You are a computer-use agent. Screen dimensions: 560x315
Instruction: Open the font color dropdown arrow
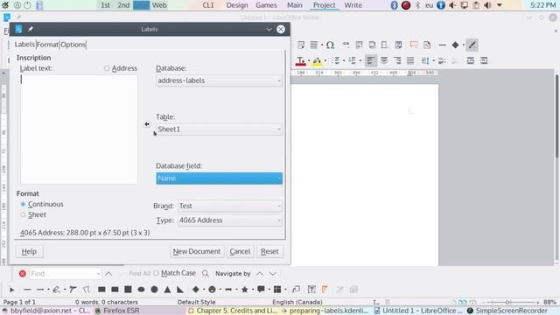point(309,60)
